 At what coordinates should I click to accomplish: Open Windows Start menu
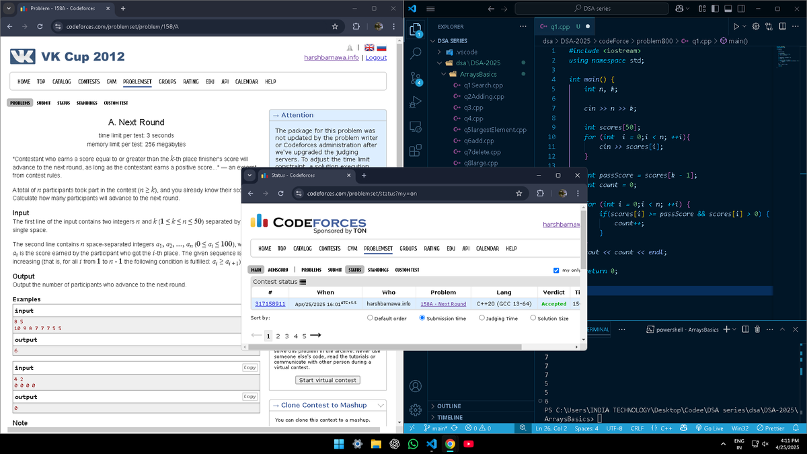click(x=339, y=444)
